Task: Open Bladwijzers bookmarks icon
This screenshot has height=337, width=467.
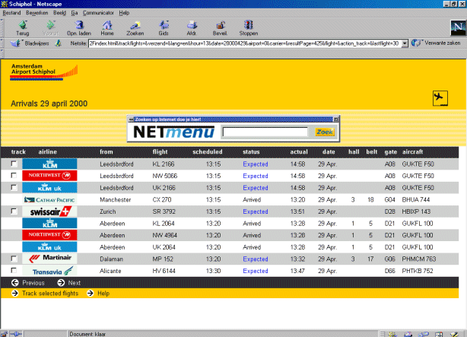Action: (x=15, y=43)
